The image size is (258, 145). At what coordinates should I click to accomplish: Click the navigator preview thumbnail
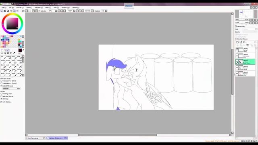pyautogui.click(x=246, y=14)
